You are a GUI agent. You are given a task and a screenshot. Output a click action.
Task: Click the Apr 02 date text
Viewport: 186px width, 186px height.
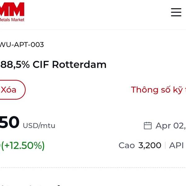coord(170,126)
